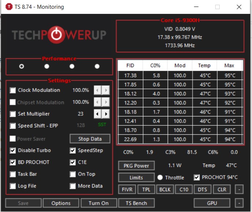The image size is (252, 212).
Task: Click the Throttle indicator radio button
Action: pyautogui.click(x=160, y=177)
